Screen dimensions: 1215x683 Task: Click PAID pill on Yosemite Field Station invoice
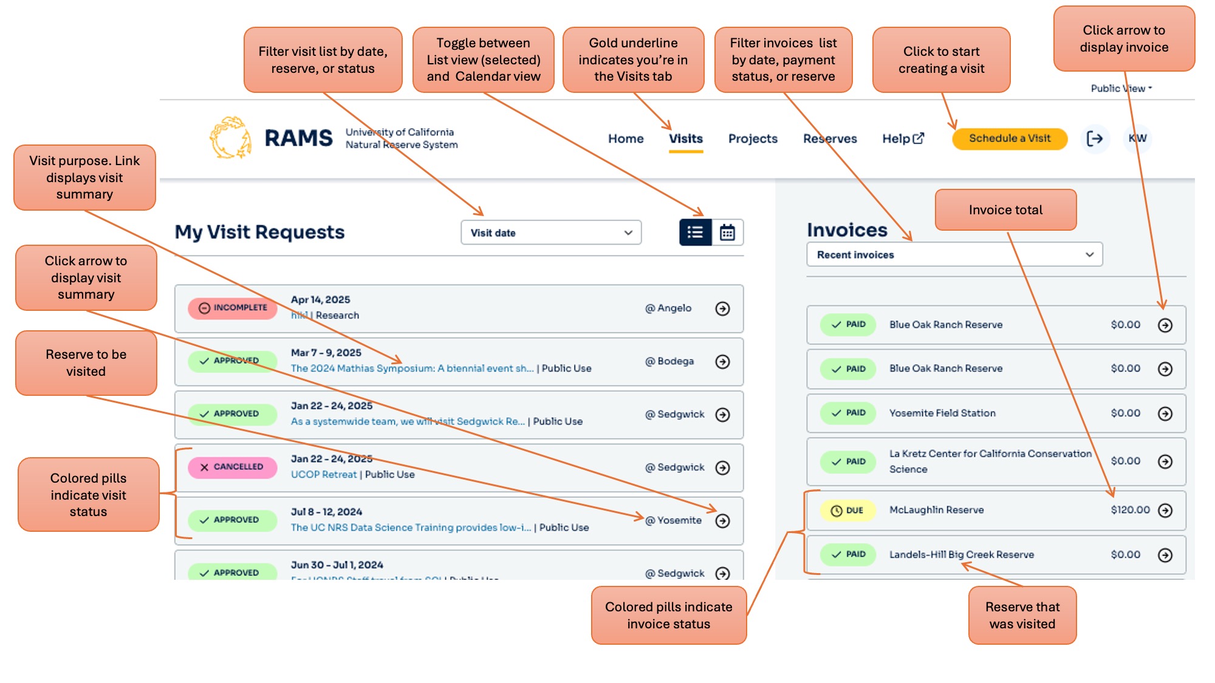[847, 413]
